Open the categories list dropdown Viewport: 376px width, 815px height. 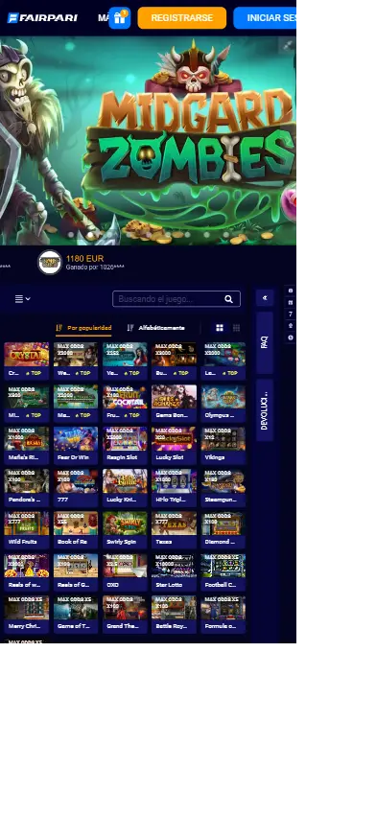tap(22, 299)
